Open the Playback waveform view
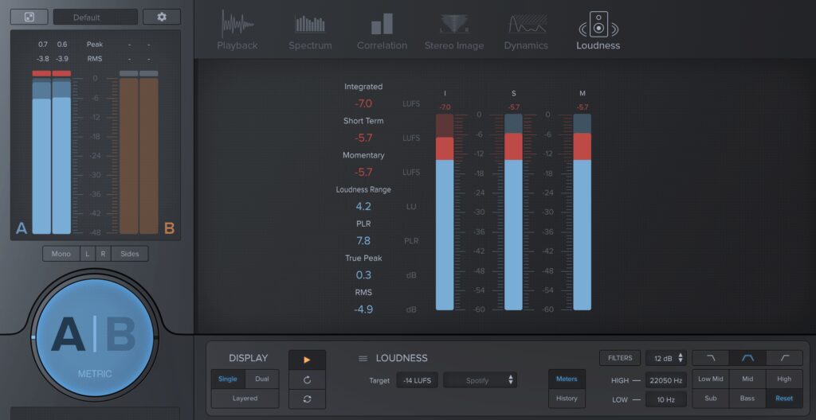This screenshot has height=420, width=816. coord(237,31)
